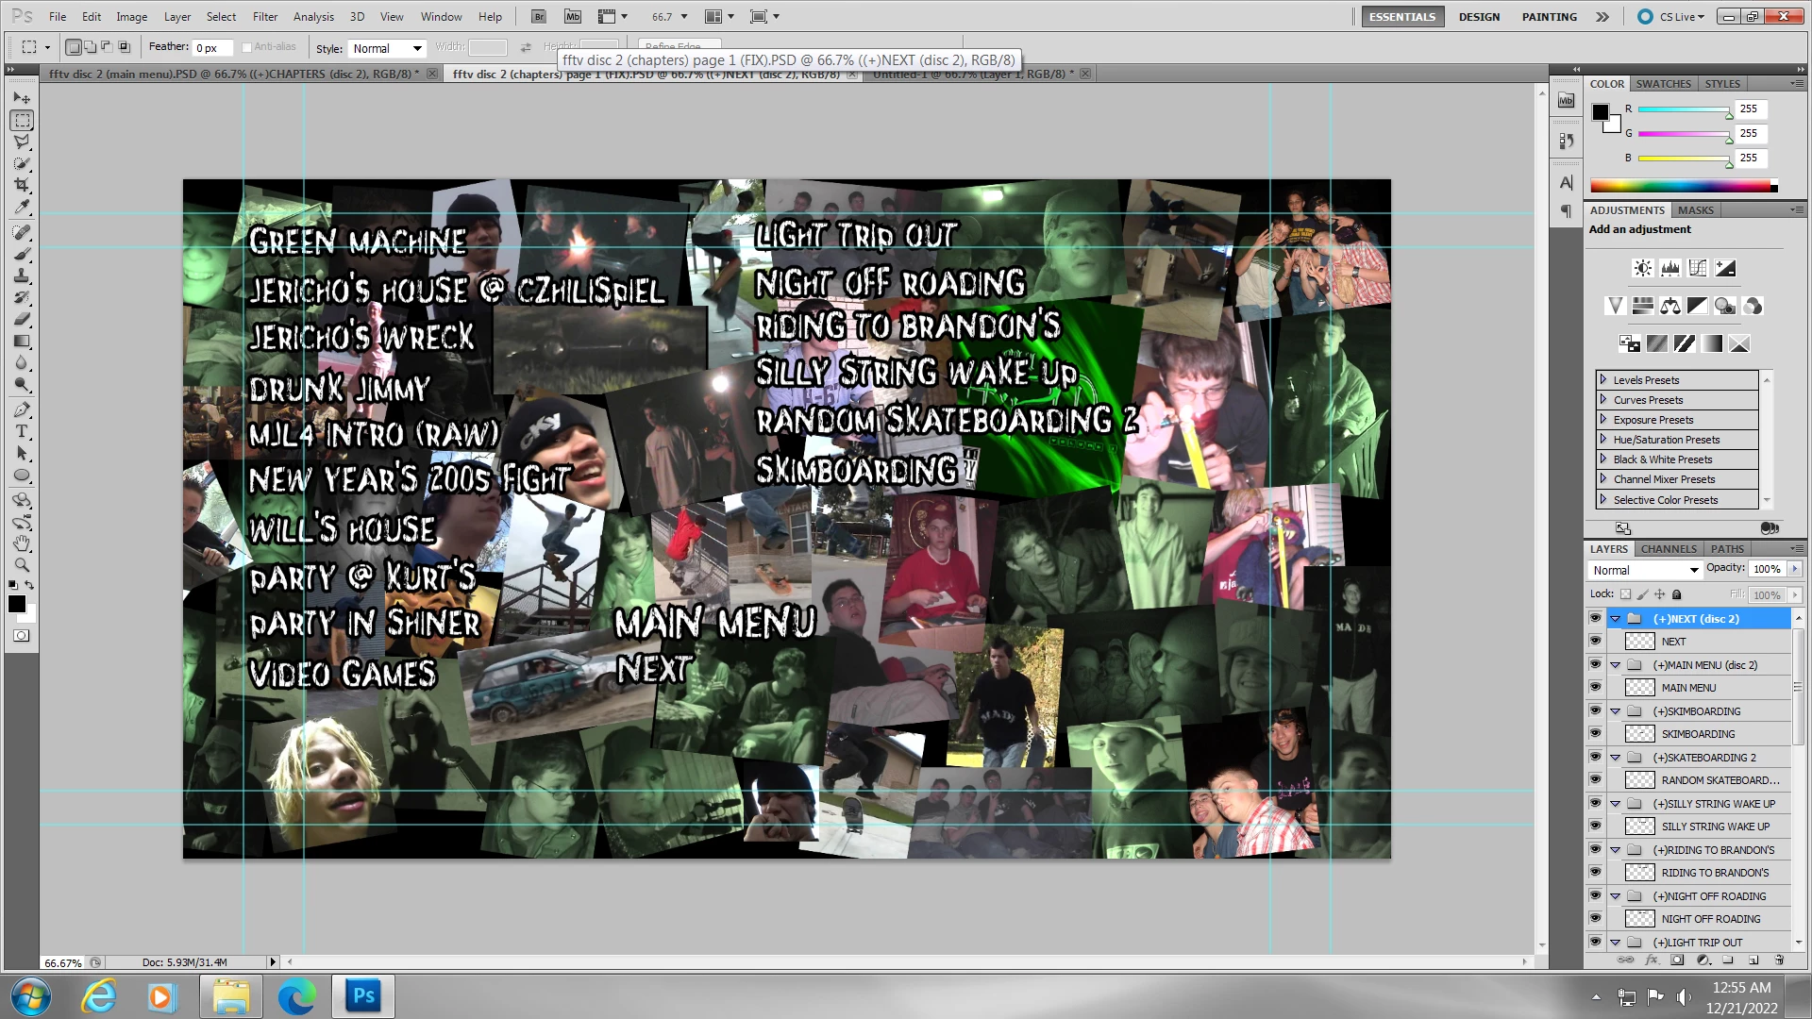This screenshot has width=1812, height=1019.
Task: Select the Crop tool
Action: [22, 185]
